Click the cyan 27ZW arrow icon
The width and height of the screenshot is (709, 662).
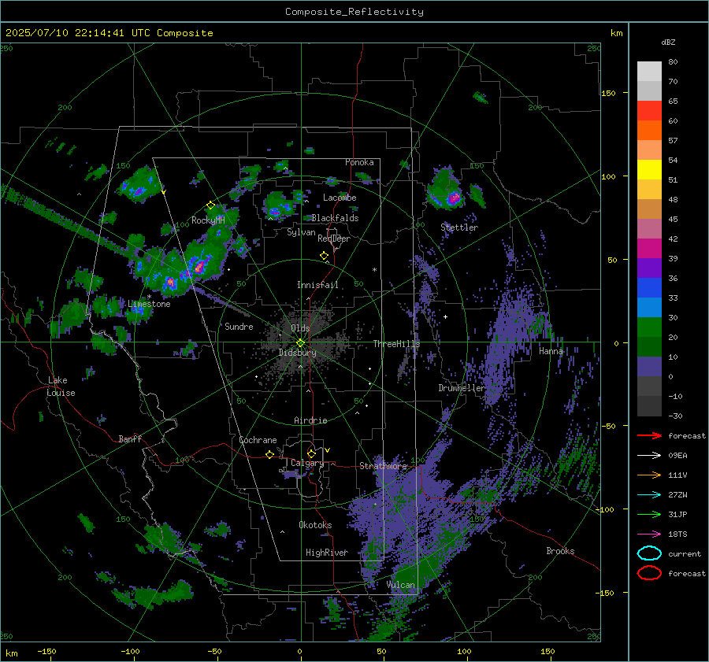[x=649, y=495]
